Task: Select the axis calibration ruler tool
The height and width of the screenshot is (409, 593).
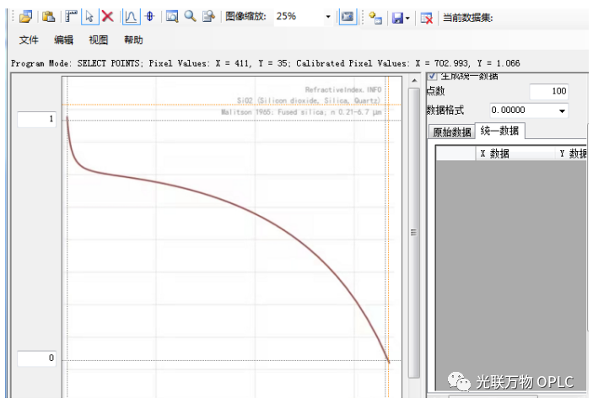Action: [x=72, y=16]
